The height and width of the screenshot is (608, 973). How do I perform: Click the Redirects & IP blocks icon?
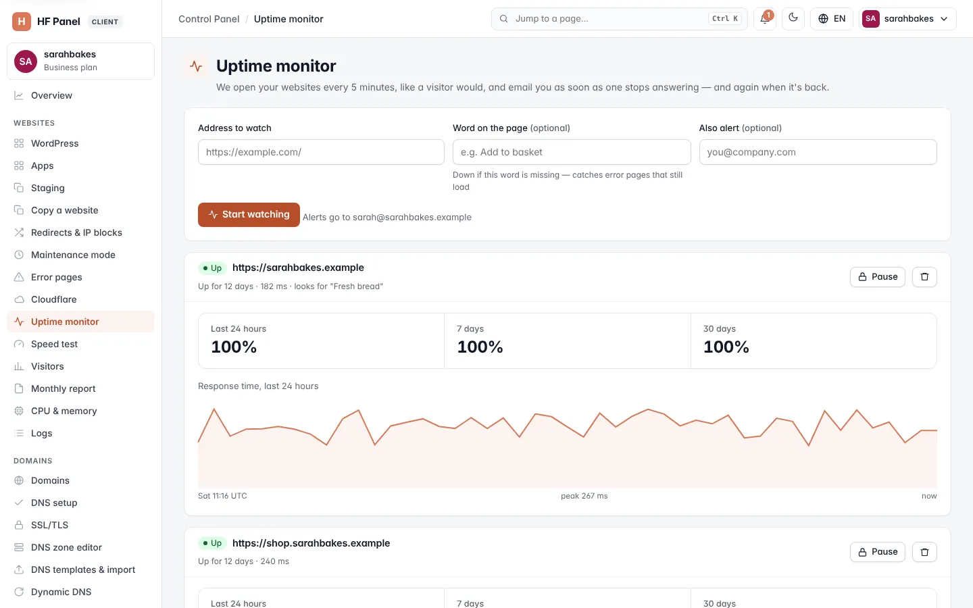pos(19,232)
